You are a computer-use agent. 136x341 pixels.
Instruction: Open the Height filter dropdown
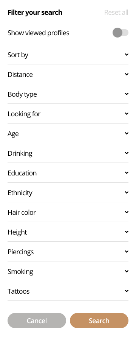click(x=68, y=232)
